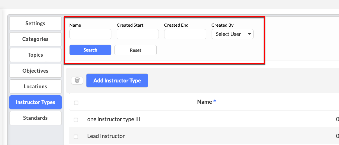Toggle the select-all checkbox in table header

pos(76,103)
